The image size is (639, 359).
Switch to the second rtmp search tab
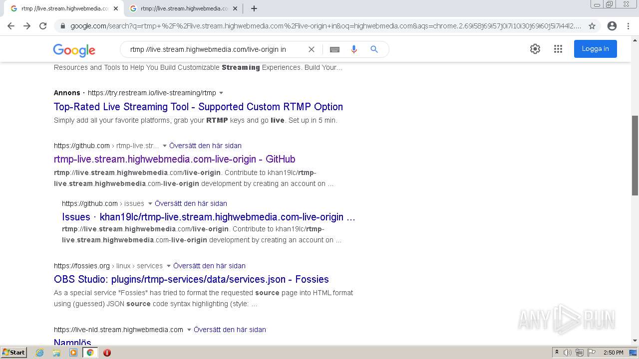pyautogui.click(x=183, y=8)
